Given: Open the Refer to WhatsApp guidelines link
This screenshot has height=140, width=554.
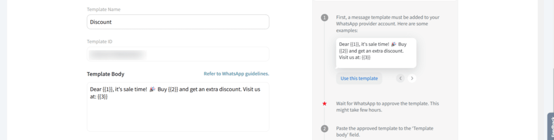Looking at the screenshot, I should pyautogui.click(x=236, y=74).
